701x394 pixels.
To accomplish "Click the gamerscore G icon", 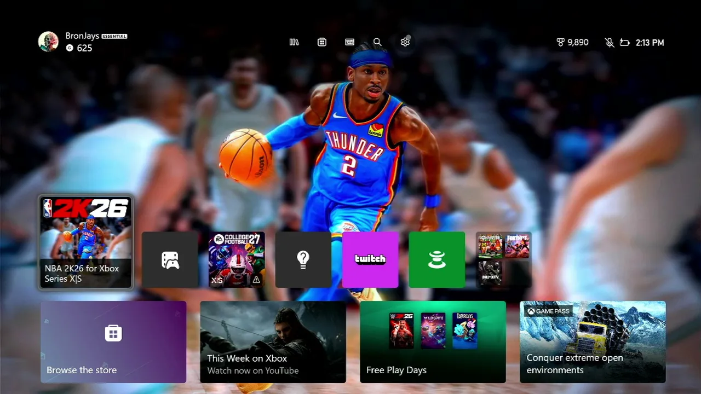I will pyautogui.click(x=70, y=48).
